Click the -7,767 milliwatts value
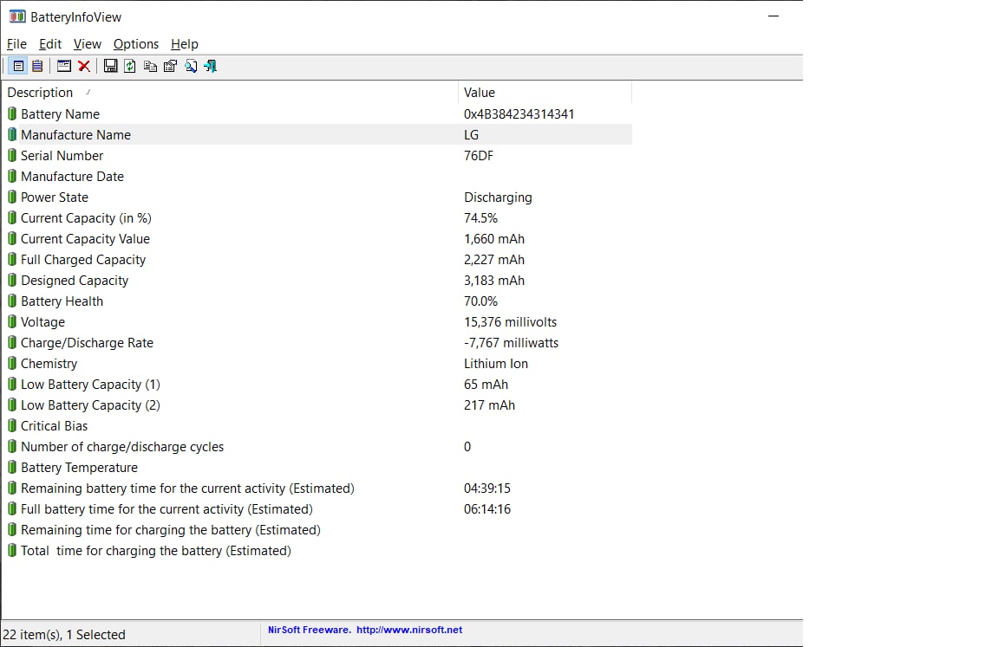Viewport: 999px width, 647px height. click(512, 343)
